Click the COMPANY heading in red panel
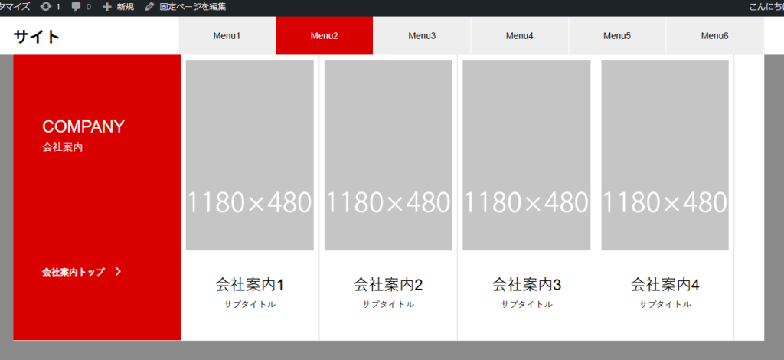The width and height of the screenshot is (784, 360). (83, 127)
